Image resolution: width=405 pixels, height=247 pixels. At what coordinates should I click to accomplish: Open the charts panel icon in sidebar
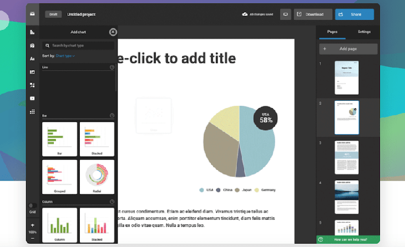32,32
